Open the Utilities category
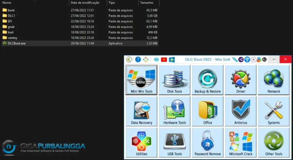This screenshot has height=160, width=293. (x=141, y=143)
